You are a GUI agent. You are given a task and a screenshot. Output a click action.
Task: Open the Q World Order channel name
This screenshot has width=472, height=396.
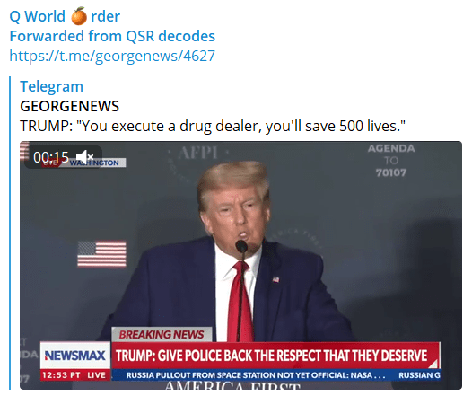tap(65, 16)
